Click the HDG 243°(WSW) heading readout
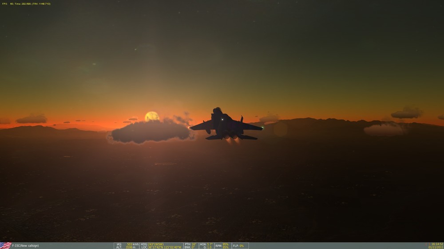Screen dimensions: 444x249 152,244
